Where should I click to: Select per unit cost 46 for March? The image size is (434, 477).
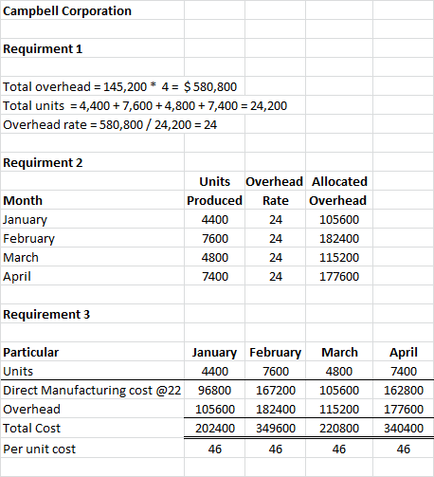point(339,449)
